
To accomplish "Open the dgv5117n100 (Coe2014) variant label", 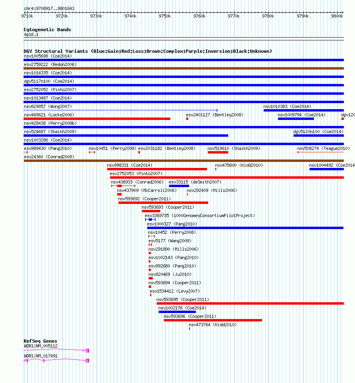I will (x=49, y=81).
